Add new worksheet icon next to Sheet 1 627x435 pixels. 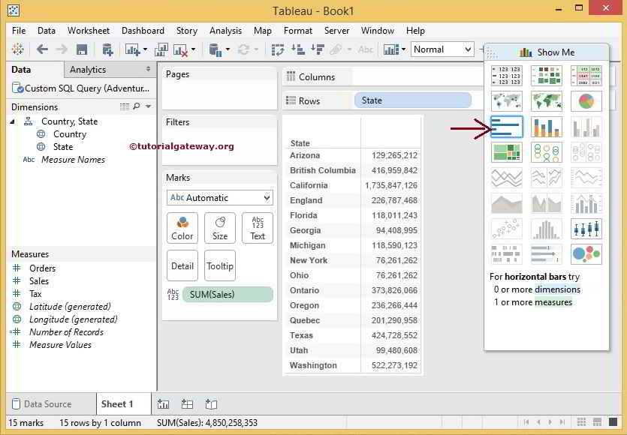click(x=163, y=404)
